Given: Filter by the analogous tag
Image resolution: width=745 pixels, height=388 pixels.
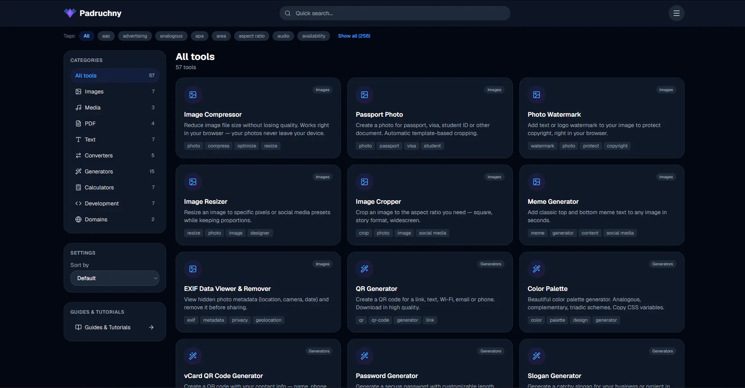Looking at the screenshot, I should [171, 36].
